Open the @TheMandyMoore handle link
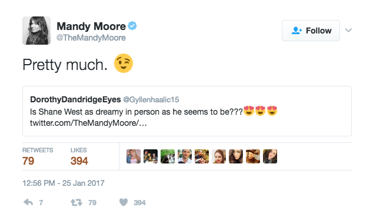The height and width of the screenshot is (224, 373). [91, 38]
